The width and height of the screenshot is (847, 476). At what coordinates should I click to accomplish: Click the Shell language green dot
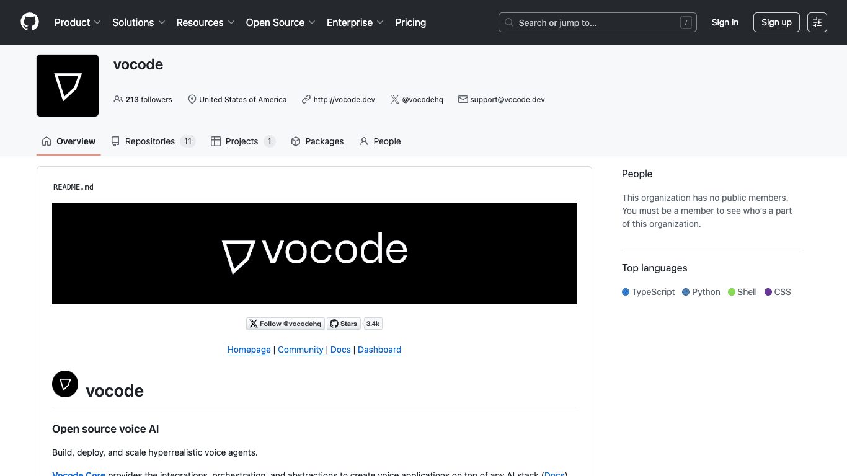(x=732, y=292)
